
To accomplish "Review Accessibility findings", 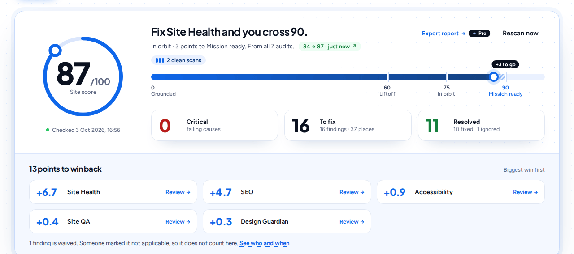I will (x=526, y=192).
